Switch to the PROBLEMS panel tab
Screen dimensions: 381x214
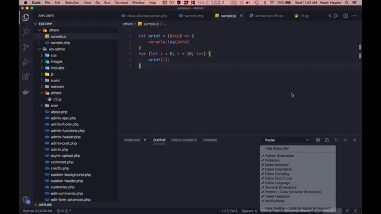132,140
